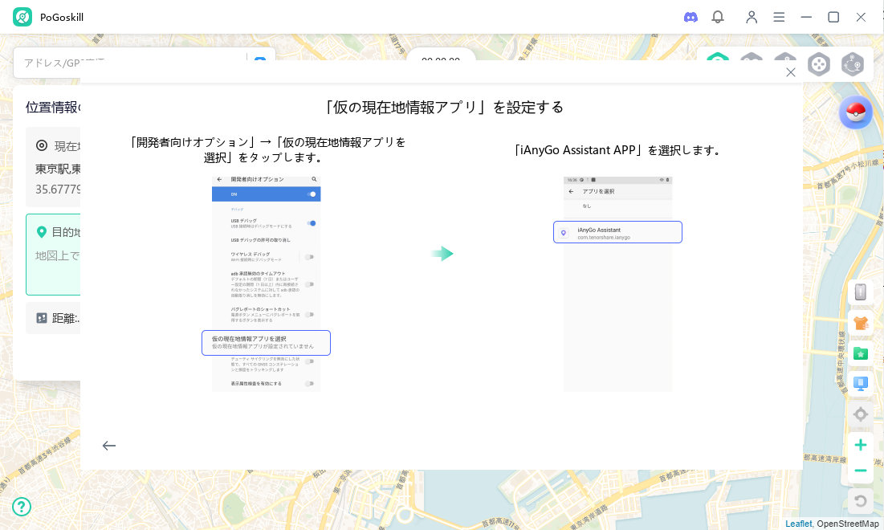Screen dimensions: 884x530
Task: Open the help question mark icon
Action: click(22, 507)
